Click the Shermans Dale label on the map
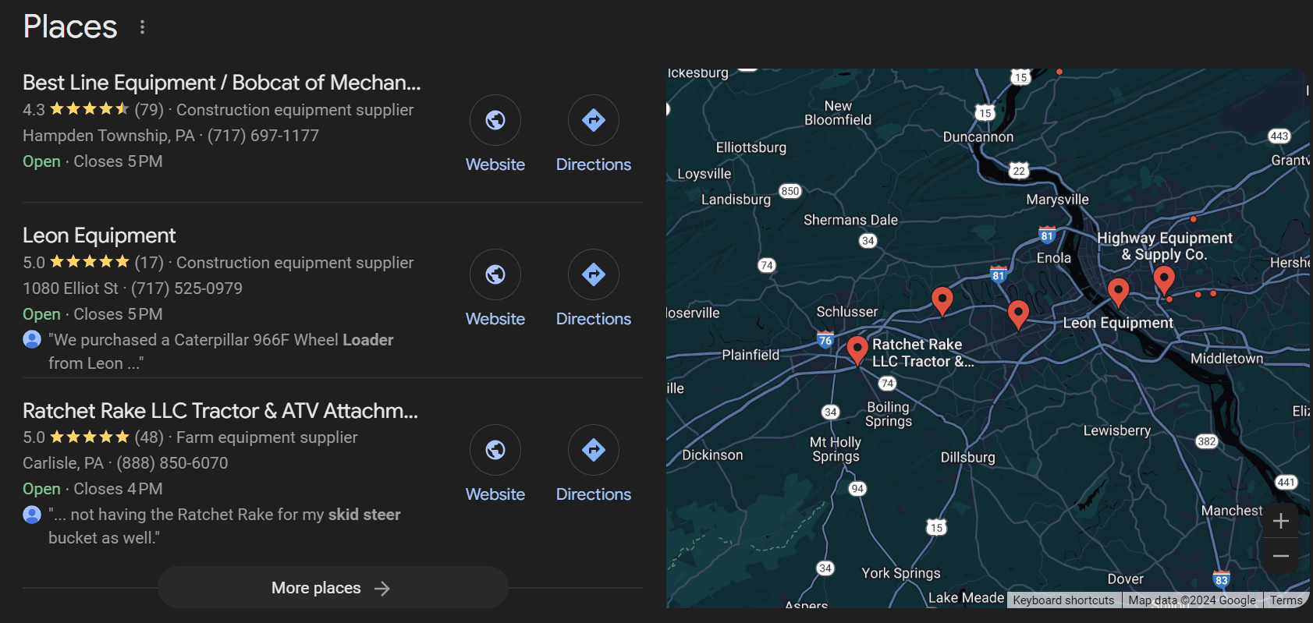 (x=850, y=220)
